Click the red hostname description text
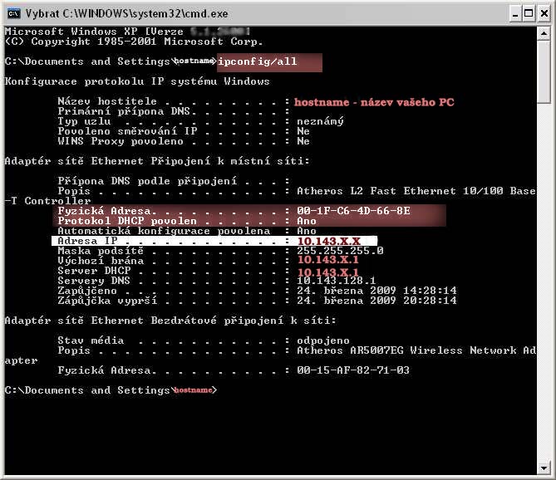The width and height of the screenshot is (556, 480). pos(376,102)
